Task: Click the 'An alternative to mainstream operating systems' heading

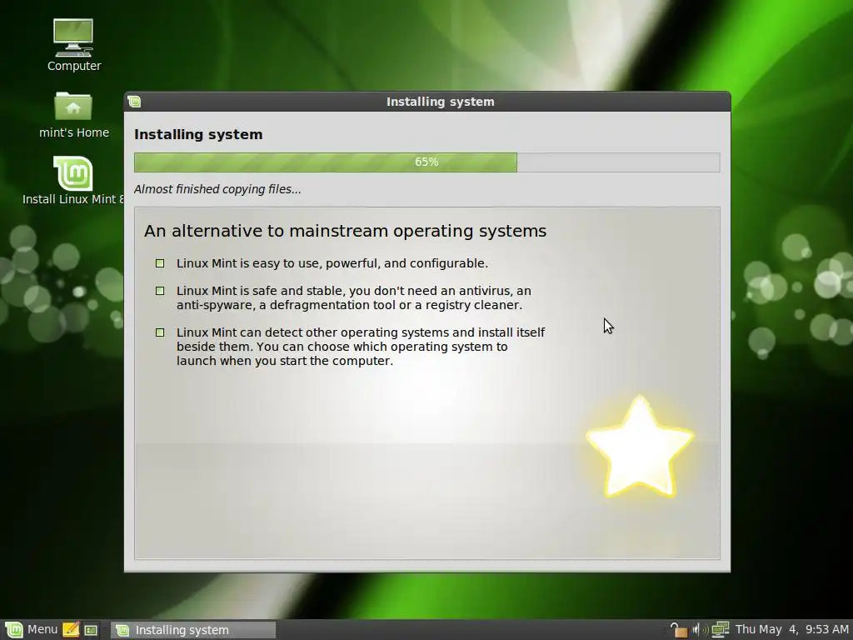Action: click(346, 231)
